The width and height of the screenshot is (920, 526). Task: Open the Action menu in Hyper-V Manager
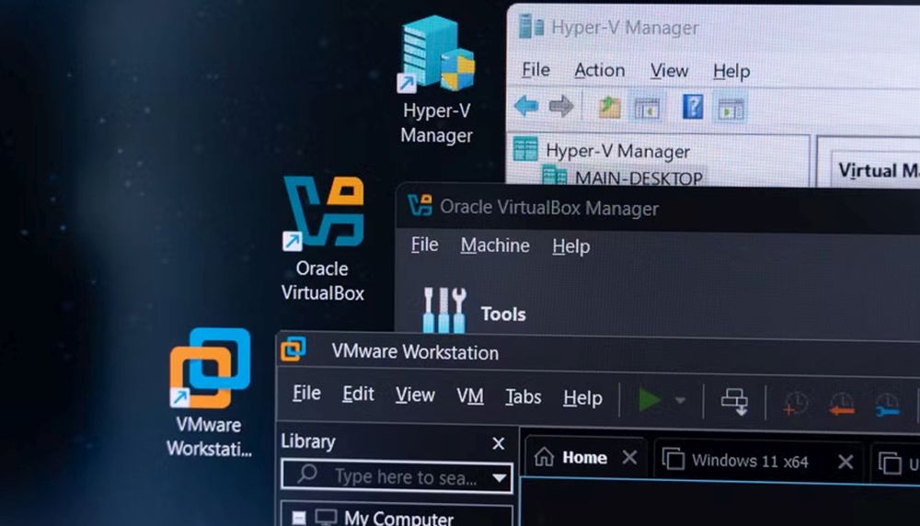coord(599,71)
